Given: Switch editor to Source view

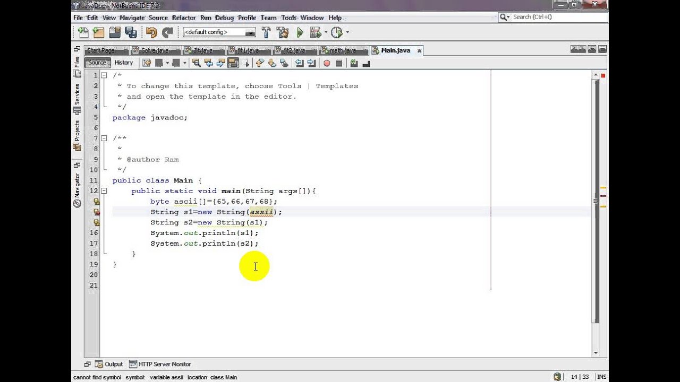Looking at the screenshot, I should (97, 63).
